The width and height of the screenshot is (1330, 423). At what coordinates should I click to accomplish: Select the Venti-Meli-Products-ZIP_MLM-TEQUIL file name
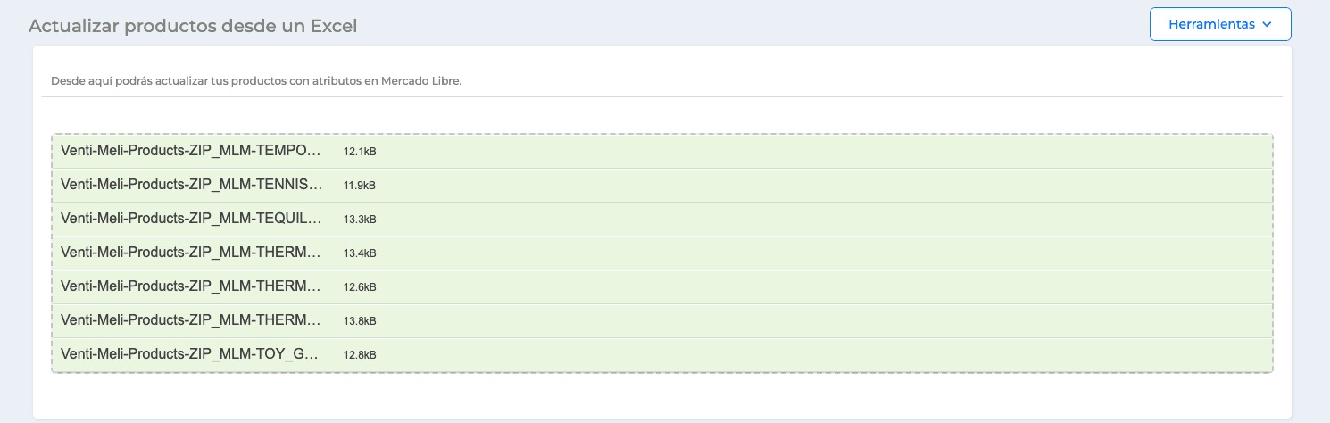(x=190, y=219)
